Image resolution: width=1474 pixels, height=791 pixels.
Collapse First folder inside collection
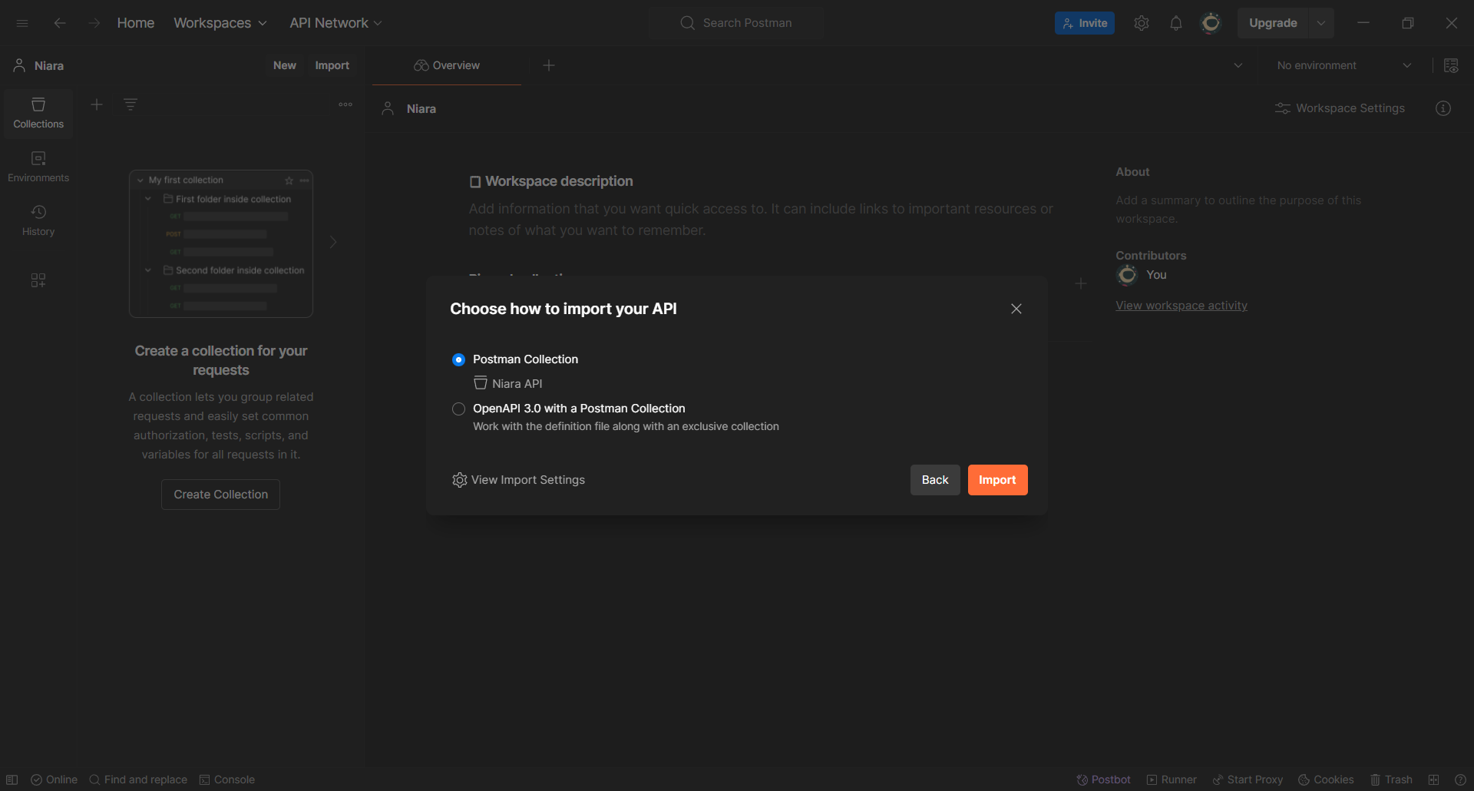coord(148,199)
